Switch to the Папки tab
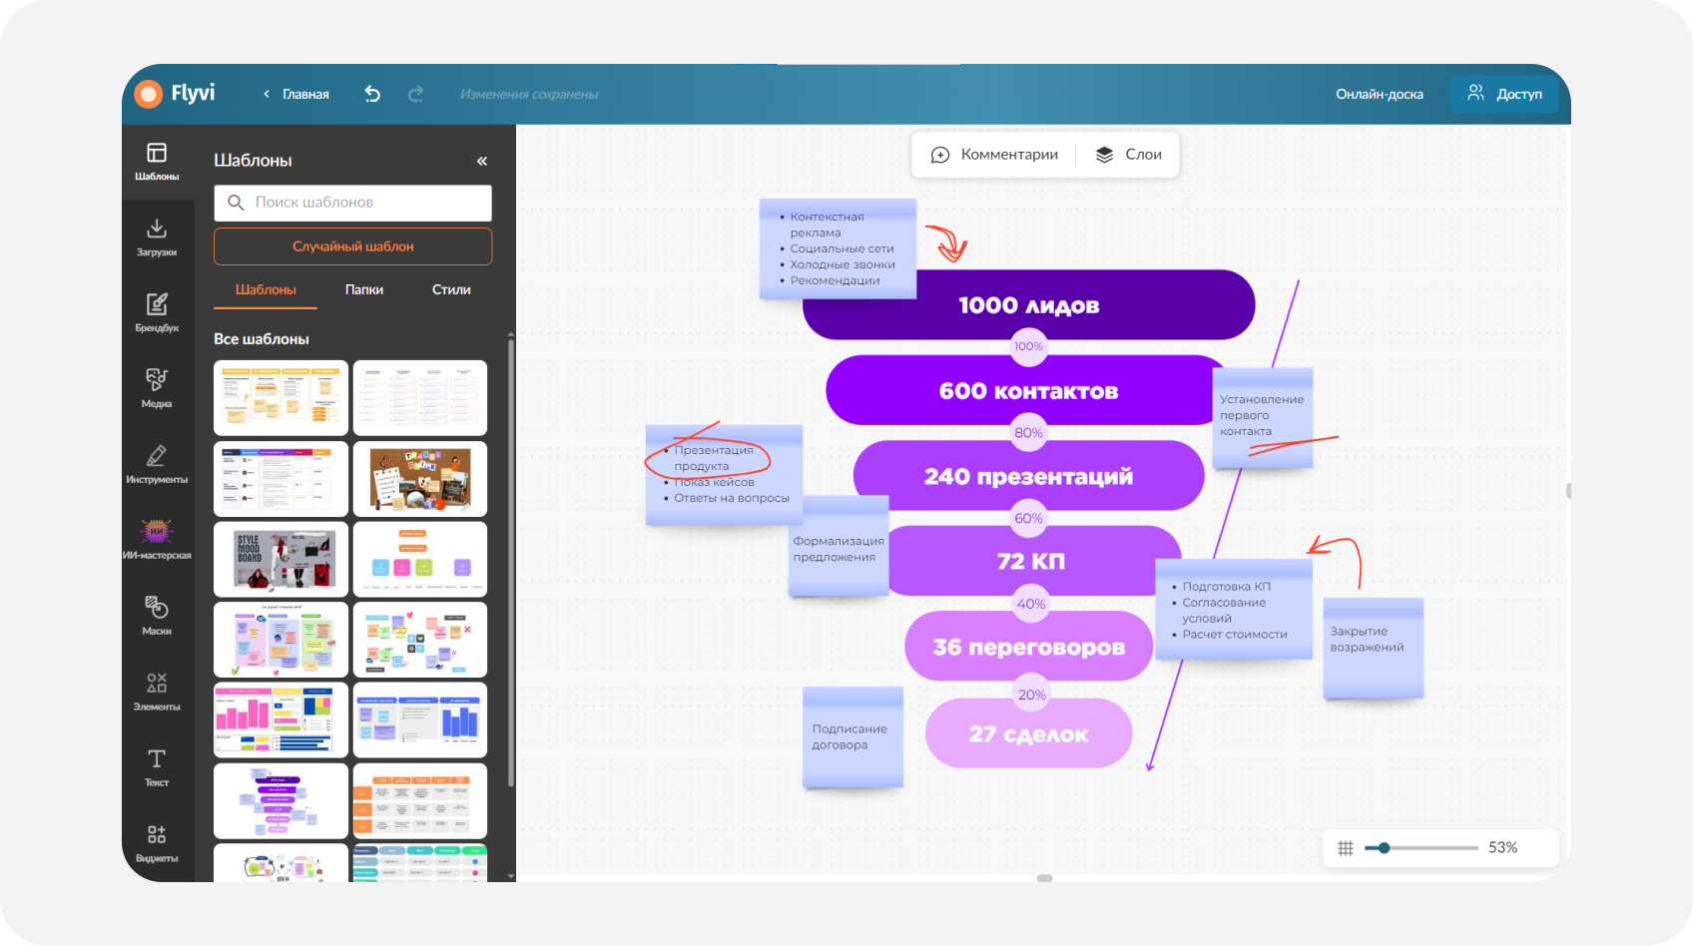 364,289
